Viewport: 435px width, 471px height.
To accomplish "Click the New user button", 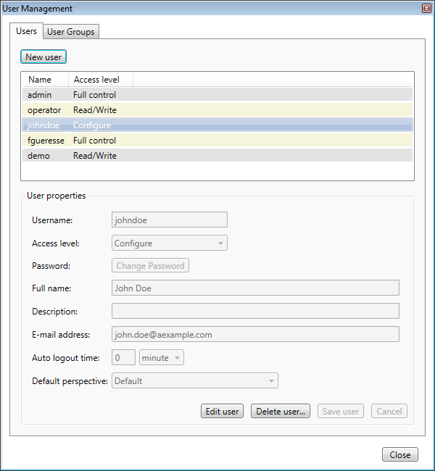I will click(43, 57).
